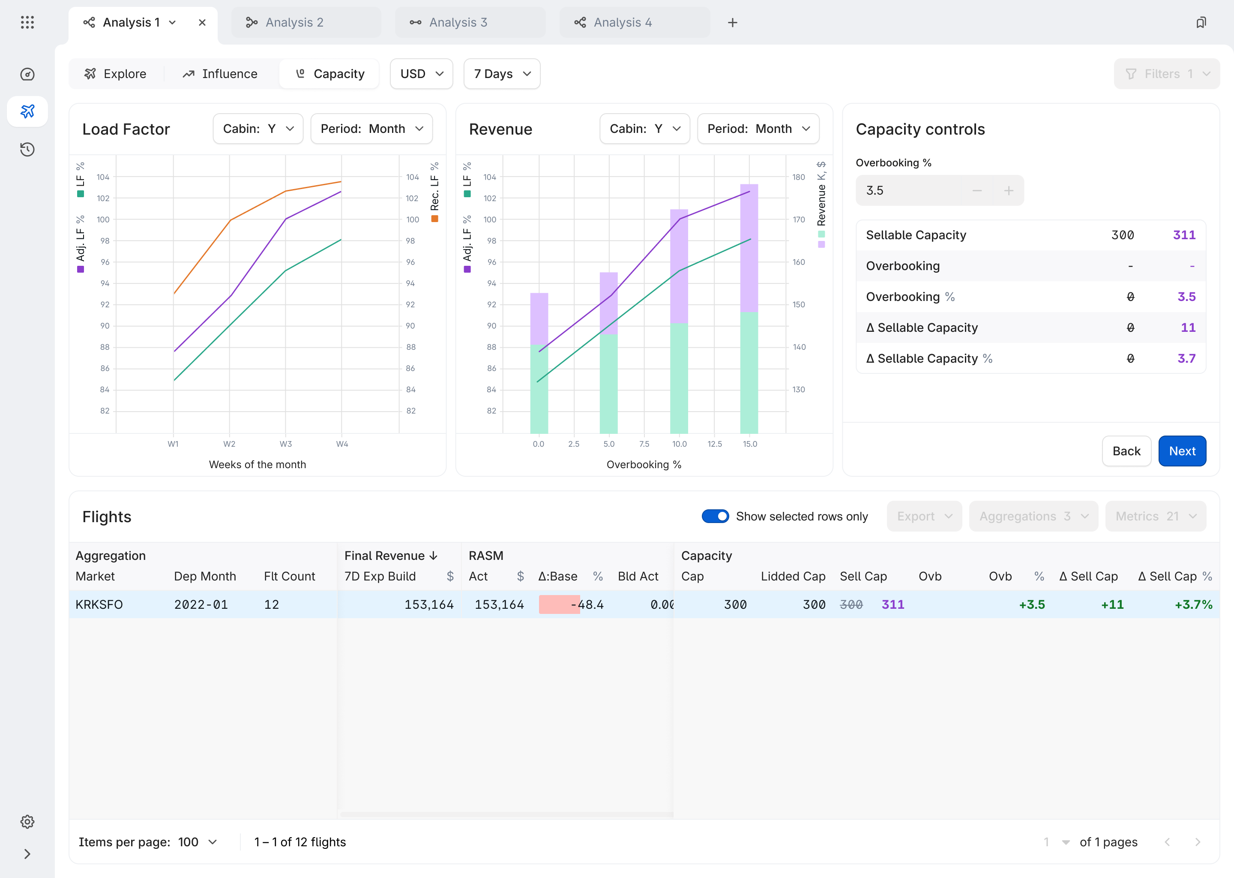The width and height of the screenshot is (1234, 878).
Task: Click the Next button
Action: [x=1182, y=451]
